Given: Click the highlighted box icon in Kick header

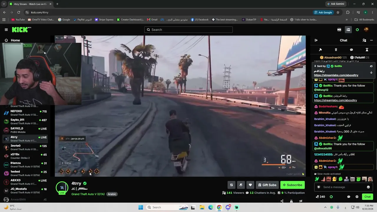Looking at the screenshot, I should [x=348, y=30].
